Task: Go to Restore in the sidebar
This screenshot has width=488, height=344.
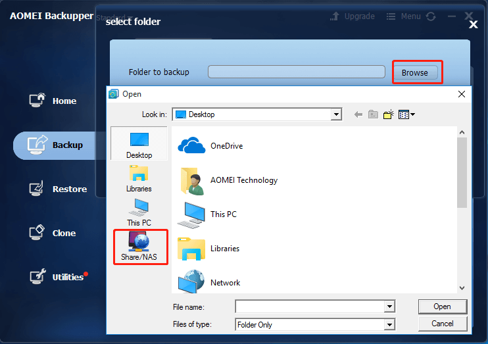Action: coord(58,189)
